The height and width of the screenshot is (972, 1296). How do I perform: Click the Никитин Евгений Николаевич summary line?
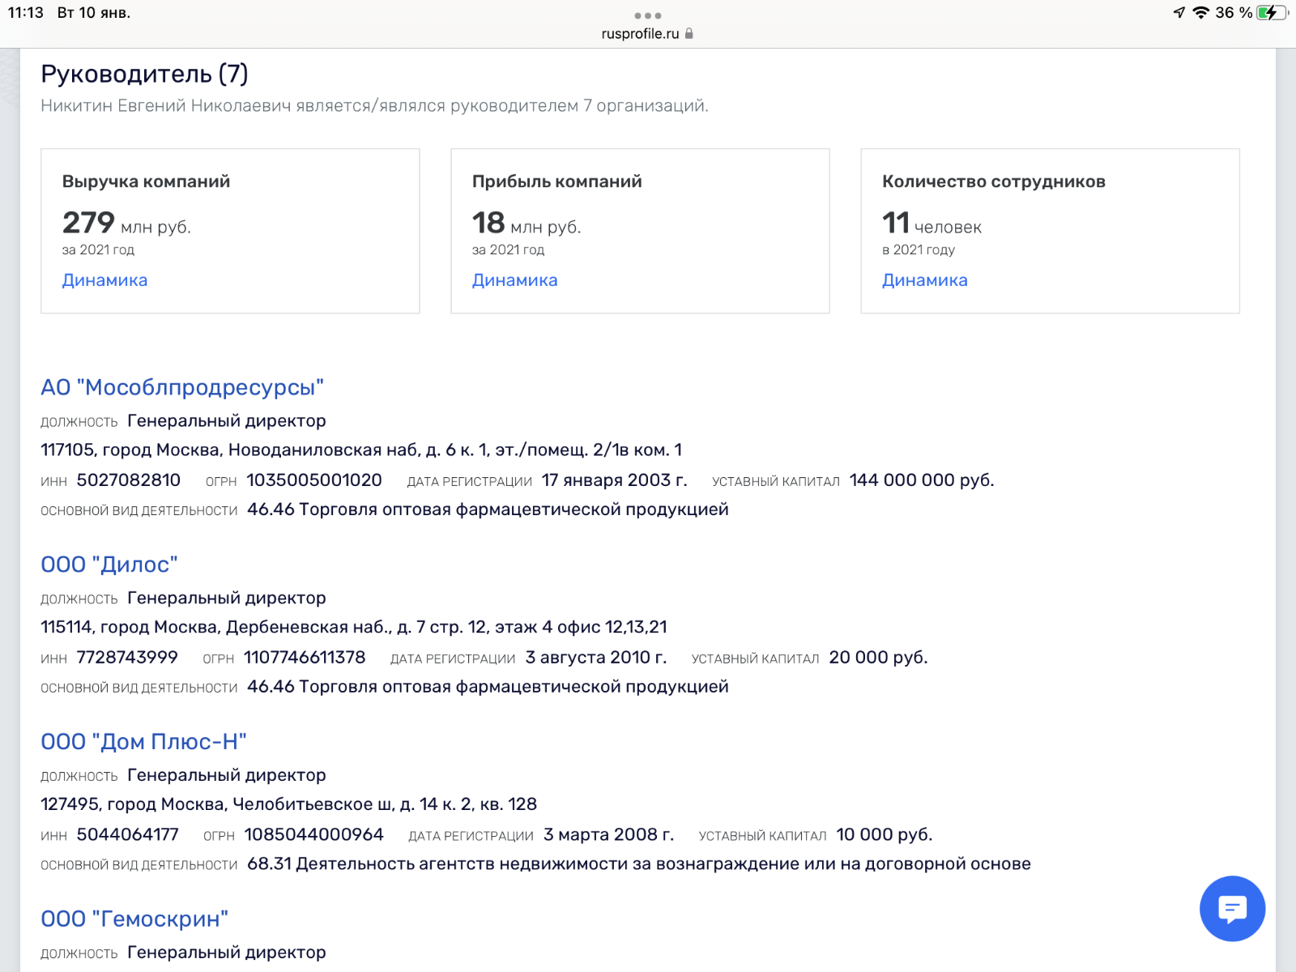point(375,106)
